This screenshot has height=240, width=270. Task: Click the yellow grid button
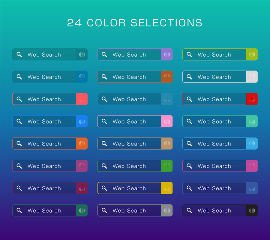(x=167, y=188)
